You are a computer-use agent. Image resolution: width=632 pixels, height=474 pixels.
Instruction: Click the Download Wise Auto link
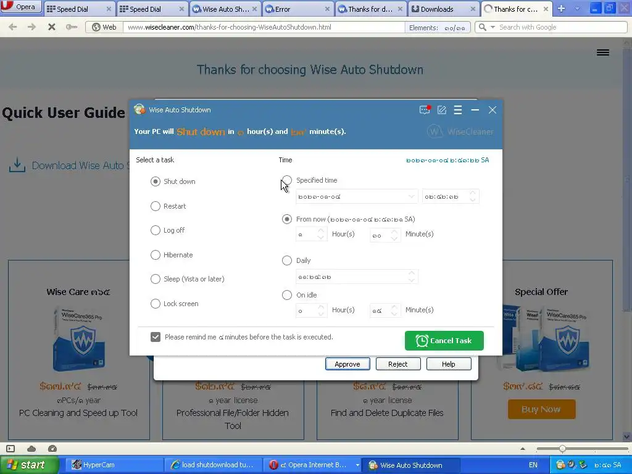pyautogui.click(x=81, y=165)
